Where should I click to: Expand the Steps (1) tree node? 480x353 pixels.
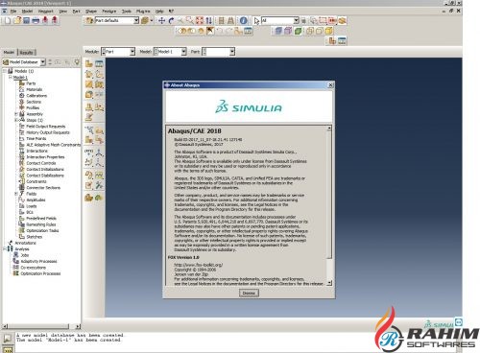tap(16, 120)
